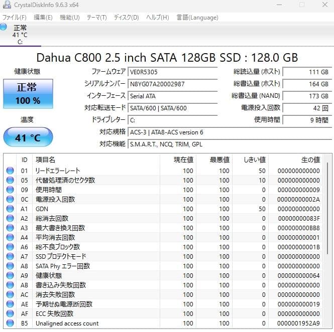Click the 対応転送モード field SATA/600 | SATA/600
This screenshot has width=334, height=332.
(173, 108)
